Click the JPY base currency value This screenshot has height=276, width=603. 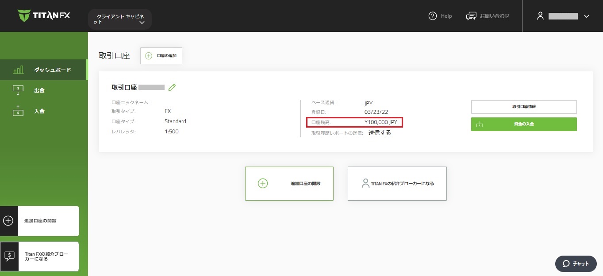[x=369, y=103]
